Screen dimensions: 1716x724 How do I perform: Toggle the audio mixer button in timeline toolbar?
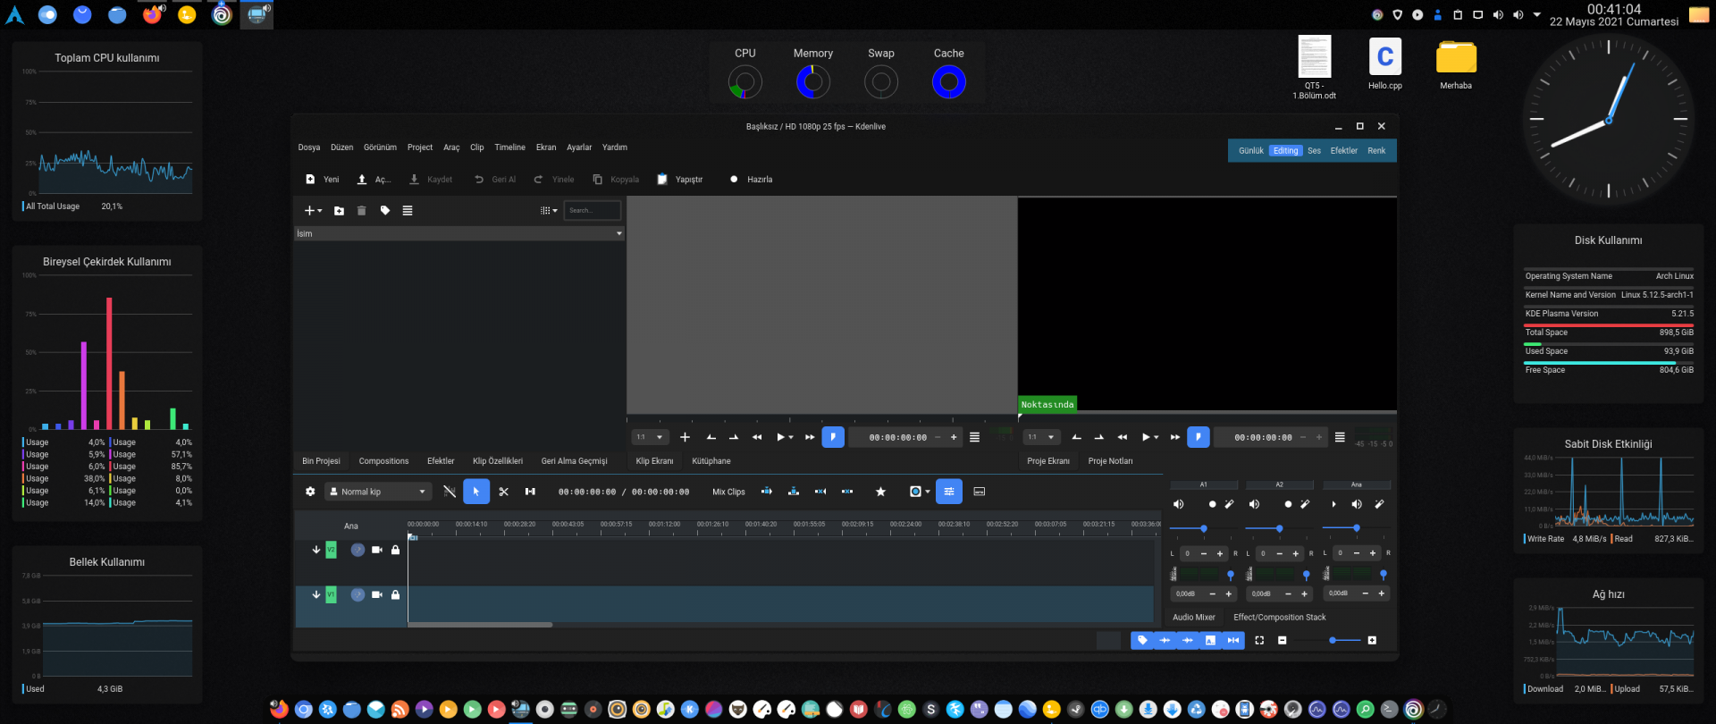[x=949, y=492]
